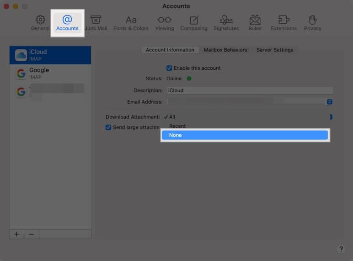Close the Accounts window
The width and height of the screenshot is (353, 261).
click(6, 6)
